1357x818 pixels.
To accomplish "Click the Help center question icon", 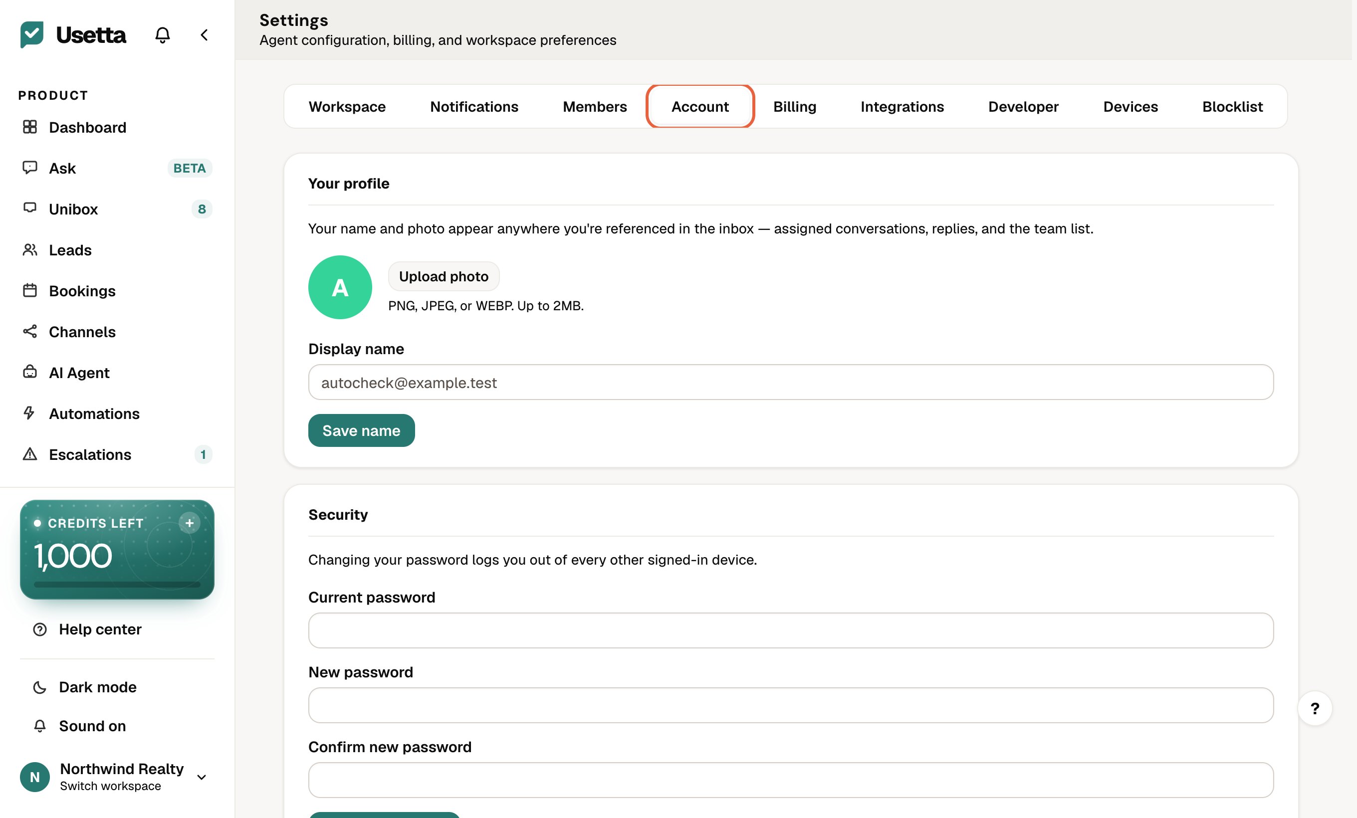I will [39, 629].
